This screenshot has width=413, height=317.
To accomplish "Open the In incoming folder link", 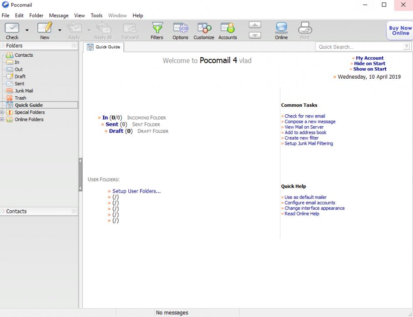I will tap(105, 117).
